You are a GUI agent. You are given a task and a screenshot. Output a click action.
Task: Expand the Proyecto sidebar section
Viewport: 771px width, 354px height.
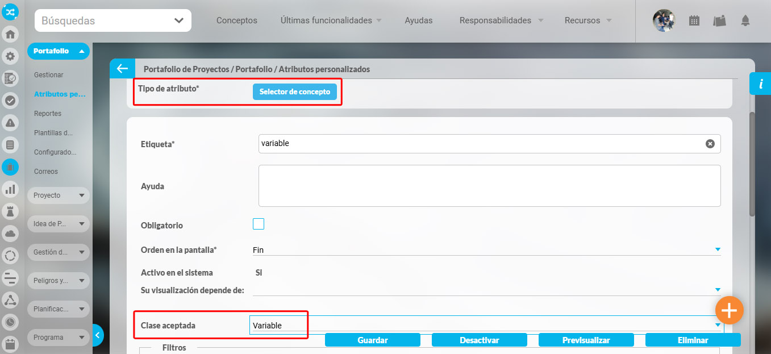tap(59, 195)
